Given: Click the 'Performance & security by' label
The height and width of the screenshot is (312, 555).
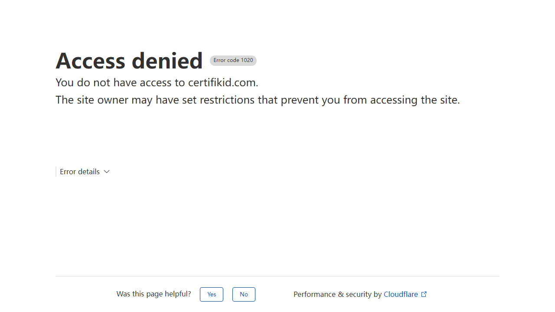Looking at the screenshot, I should [338, 294].
